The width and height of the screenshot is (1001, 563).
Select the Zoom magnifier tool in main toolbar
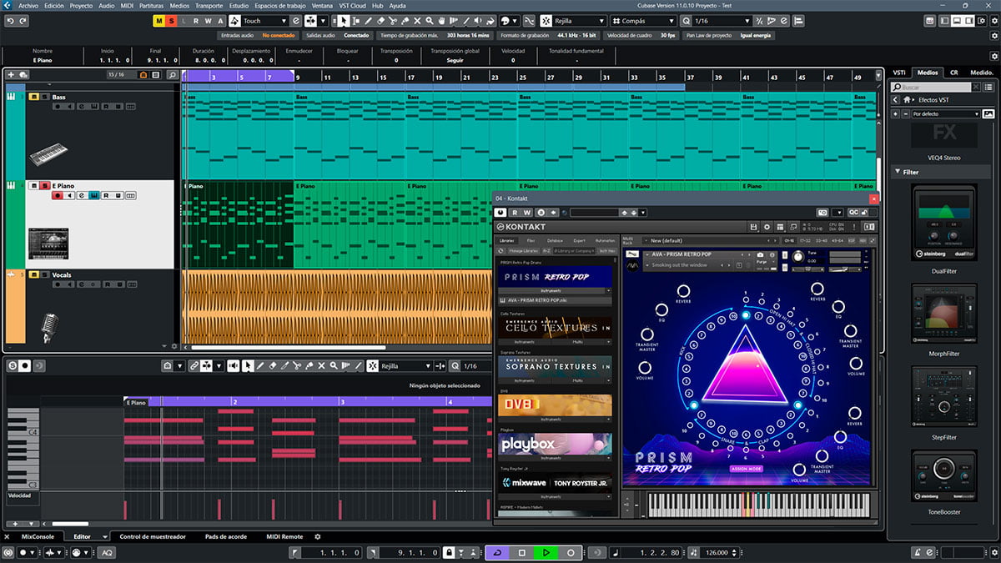pos(430,21)
